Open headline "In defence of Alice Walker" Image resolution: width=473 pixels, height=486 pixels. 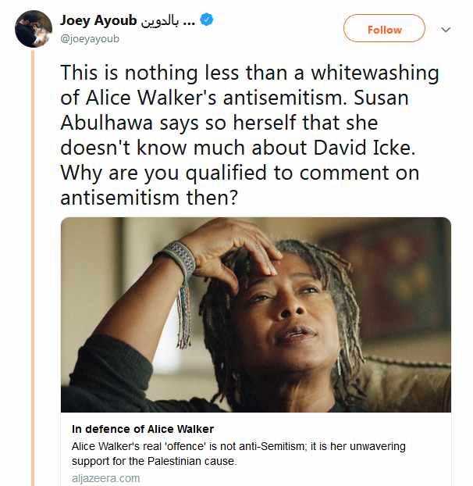[x=143, y=429]
